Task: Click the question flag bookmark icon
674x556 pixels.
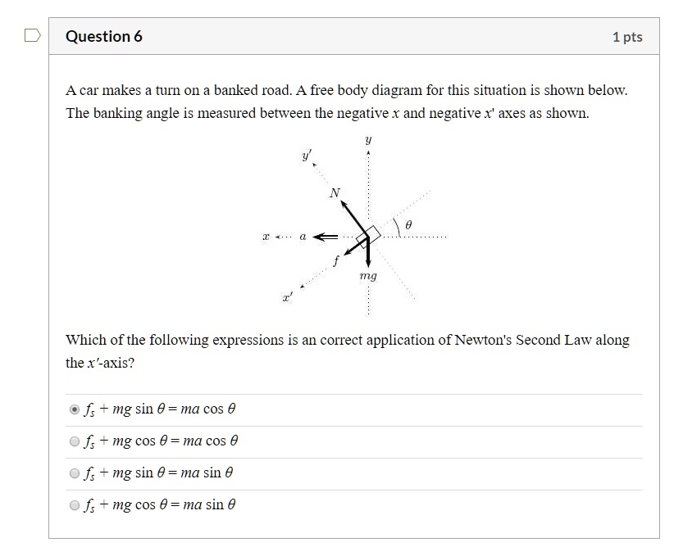Action: pyautogui.click(x=31, y=34)
